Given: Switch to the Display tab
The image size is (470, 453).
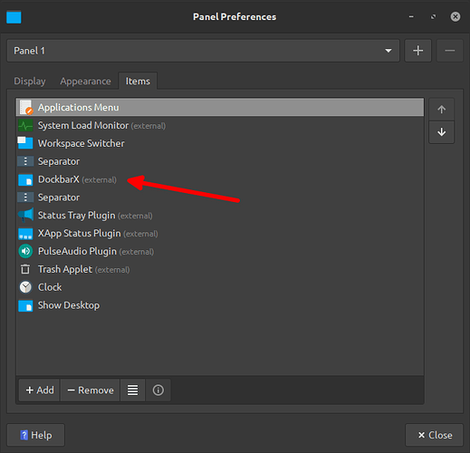Looking at the screenshot, I should click(30, 81).
